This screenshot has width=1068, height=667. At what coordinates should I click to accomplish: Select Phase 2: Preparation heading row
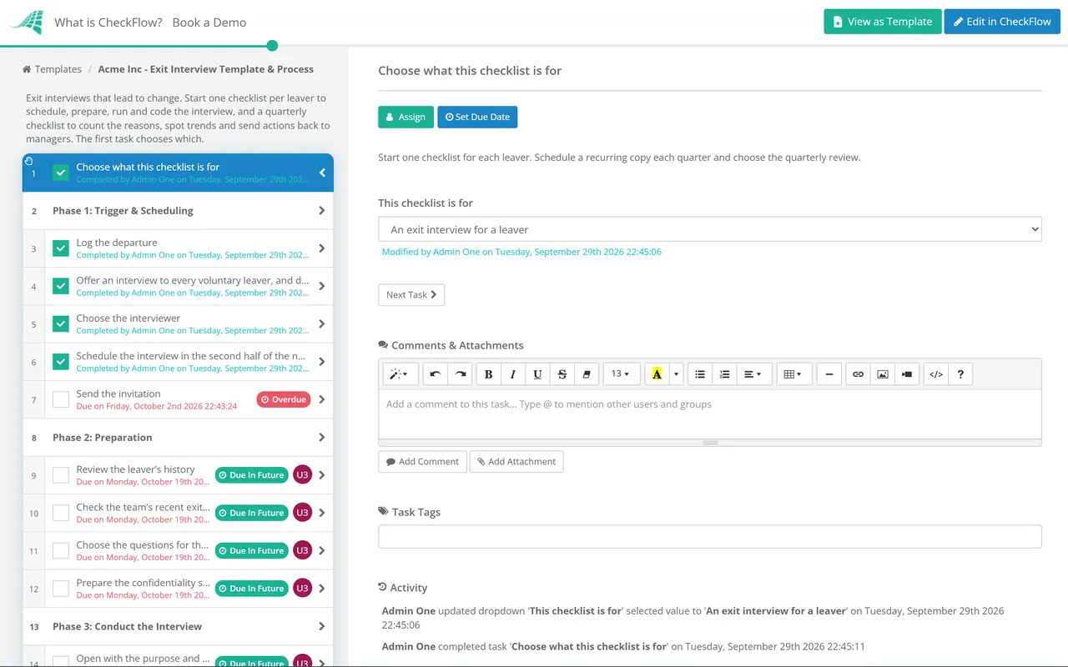coord(178,437)
